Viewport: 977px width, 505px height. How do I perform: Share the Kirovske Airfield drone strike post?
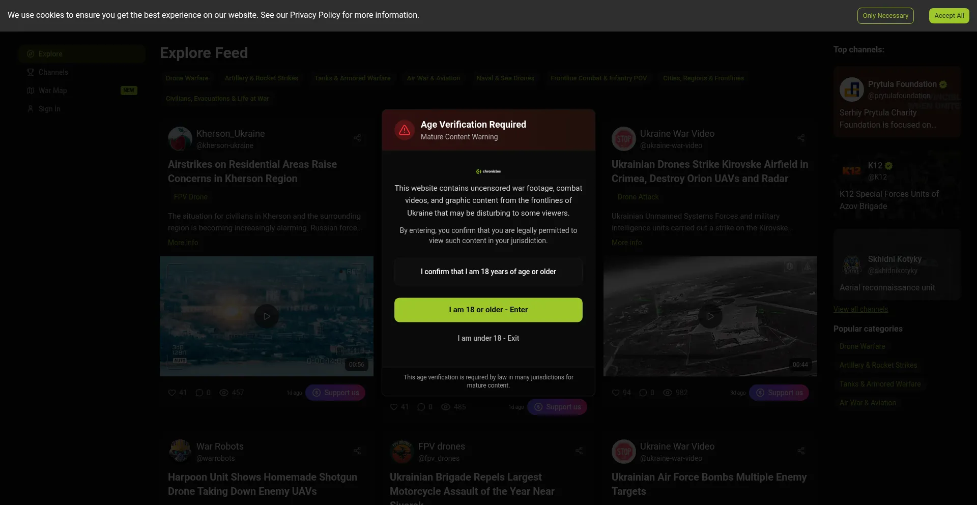[801, 138]
